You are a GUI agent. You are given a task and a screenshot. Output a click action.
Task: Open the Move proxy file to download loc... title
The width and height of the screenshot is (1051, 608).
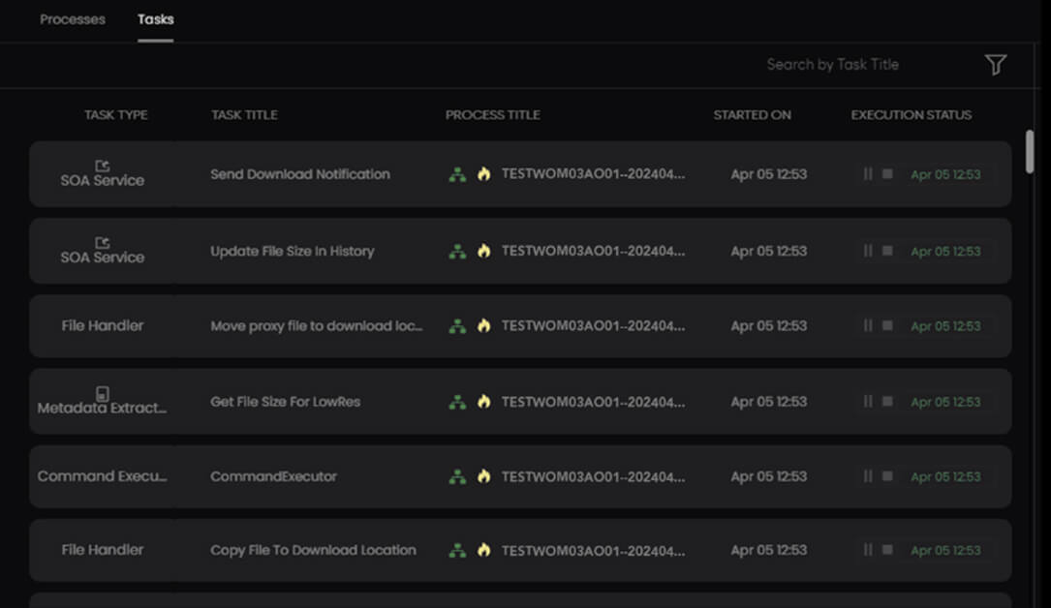coord(317,326)
